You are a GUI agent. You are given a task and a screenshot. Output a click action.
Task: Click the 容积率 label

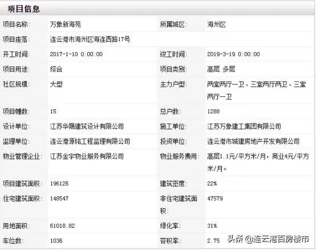[171, 241]
